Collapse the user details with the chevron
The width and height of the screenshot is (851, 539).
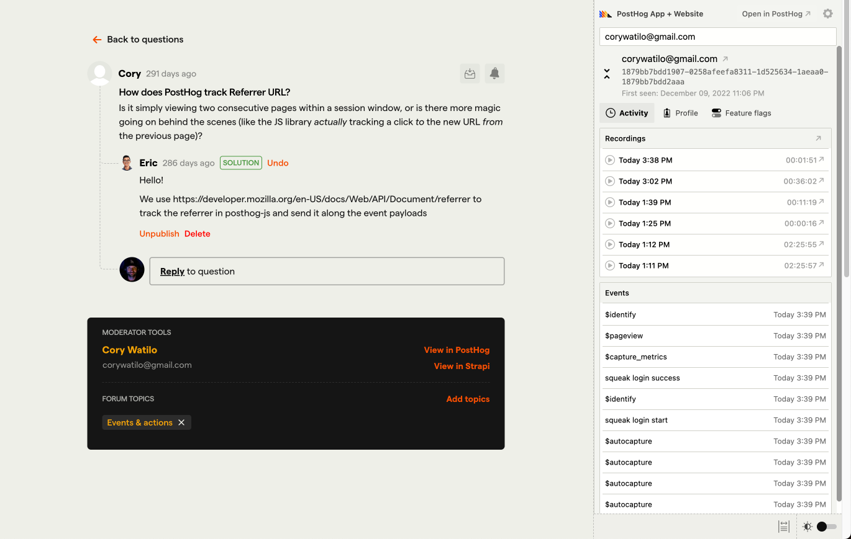coord(607,73)
